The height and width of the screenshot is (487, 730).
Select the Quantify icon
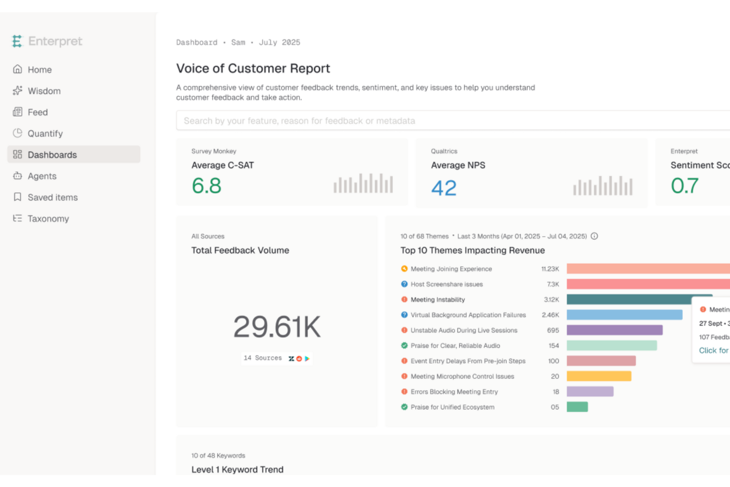point(18,133)
